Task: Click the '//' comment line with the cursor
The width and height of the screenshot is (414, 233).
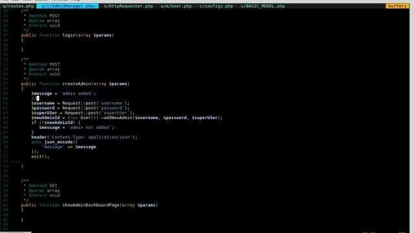Action: 35,98
